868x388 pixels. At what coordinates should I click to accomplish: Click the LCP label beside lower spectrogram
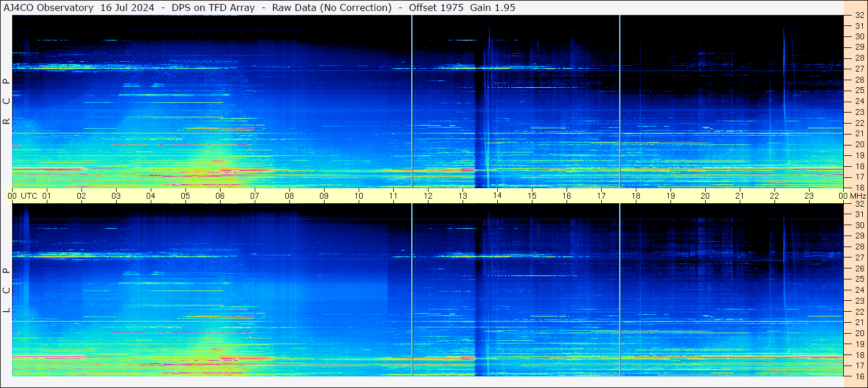pos(6,290)
